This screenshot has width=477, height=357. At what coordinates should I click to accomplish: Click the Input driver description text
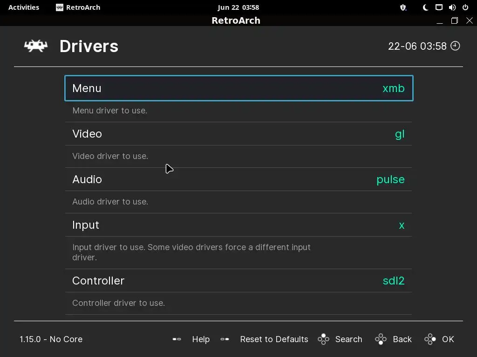pos(191,252)
